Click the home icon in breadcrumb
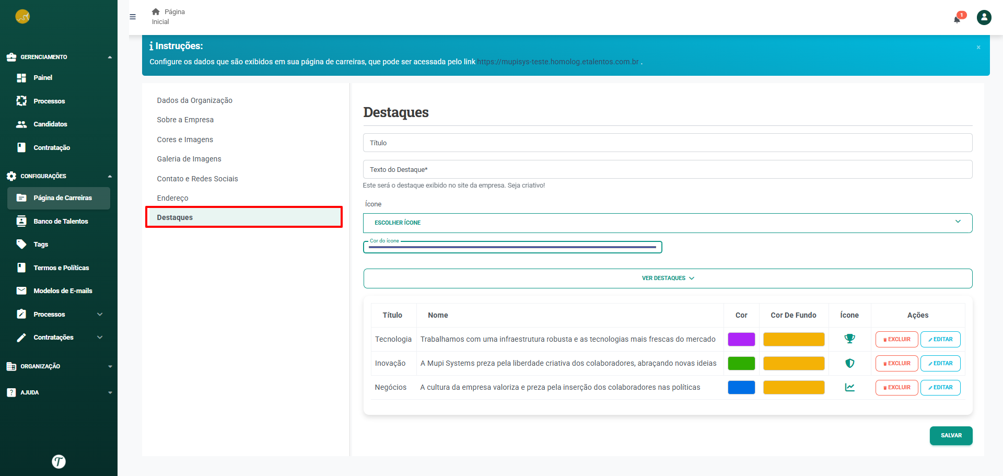 tap(156, 11)
